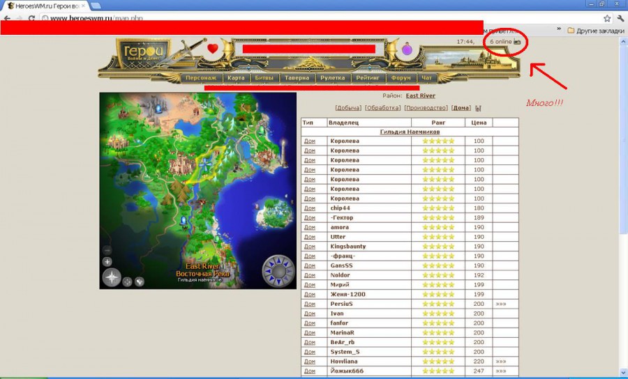The image size is (628, 379).
Task: Bookmark the page with the star icon
Action: [606, 17]
